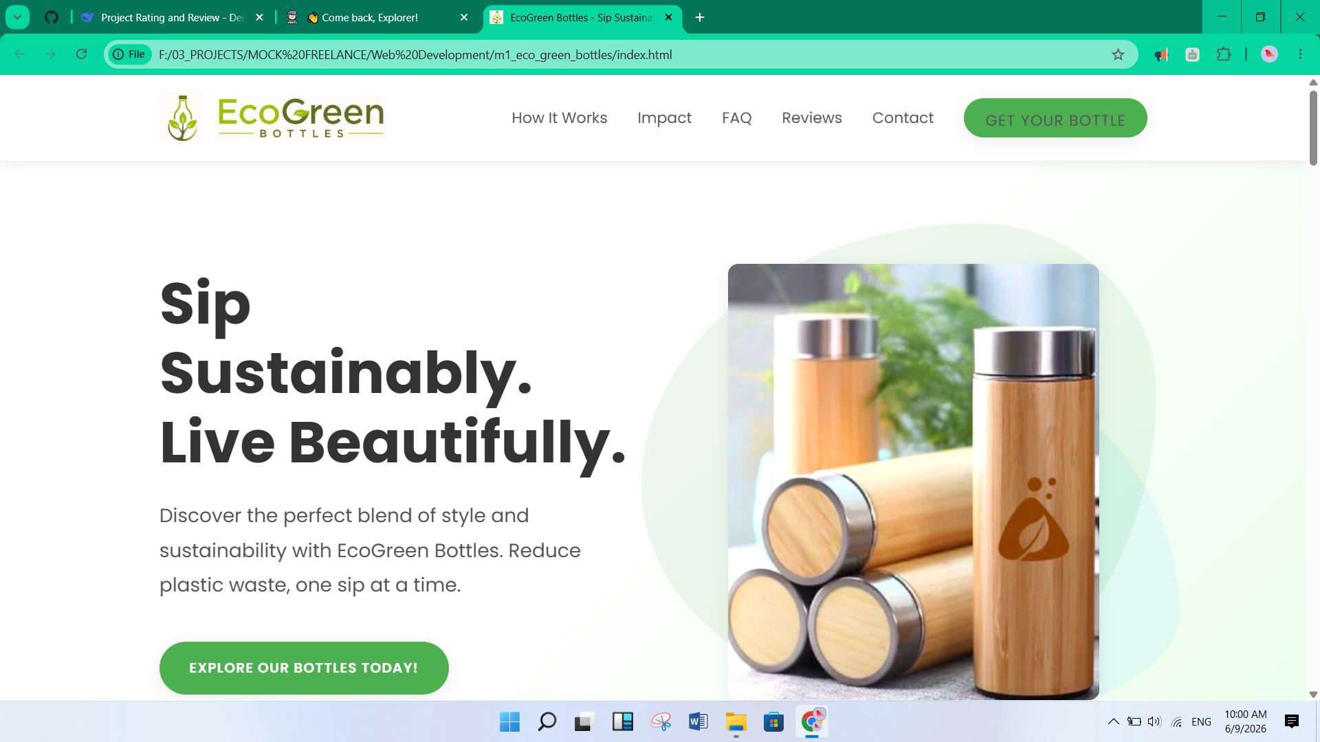Open File Explorer from taskbar
The height and width of the screenshot is (742, 1320).
[x=736, y=721]
